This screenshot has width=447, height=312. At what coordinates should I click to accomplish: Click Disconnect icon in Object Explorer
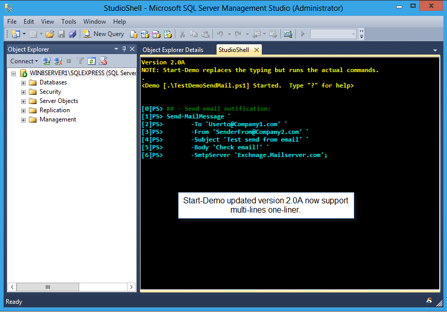58,61
